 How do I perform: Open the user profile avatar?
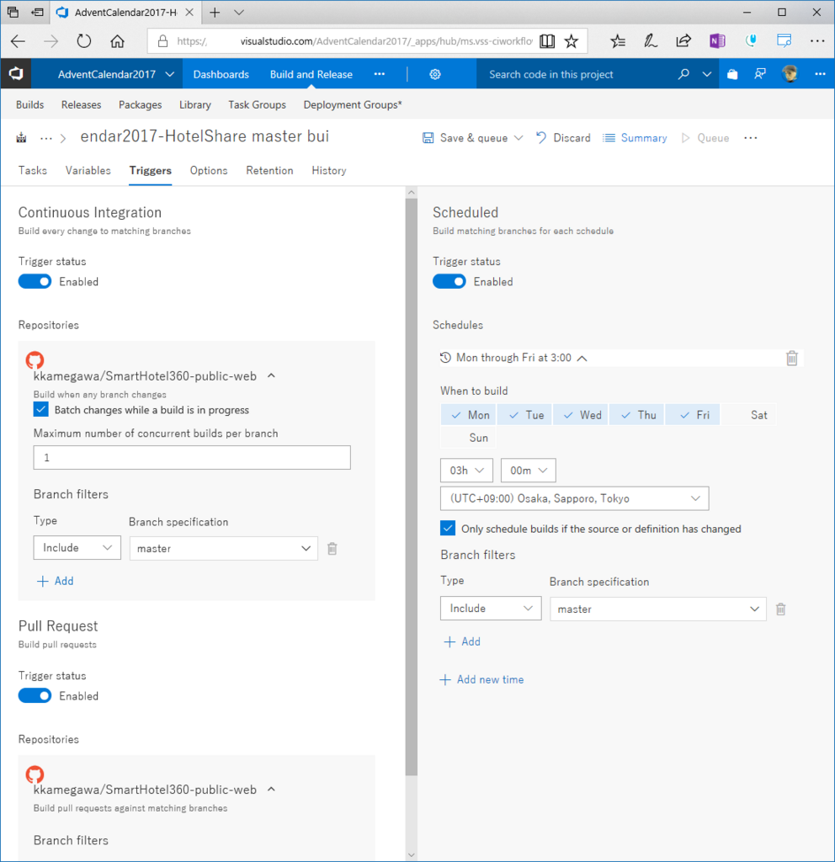[790, 74]
